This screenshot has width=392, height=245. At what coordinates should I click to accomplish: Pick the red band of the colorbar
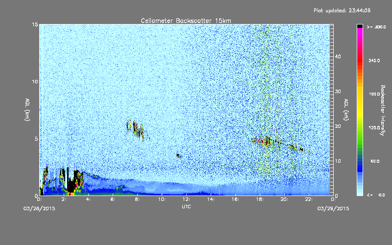click(360, 60)
